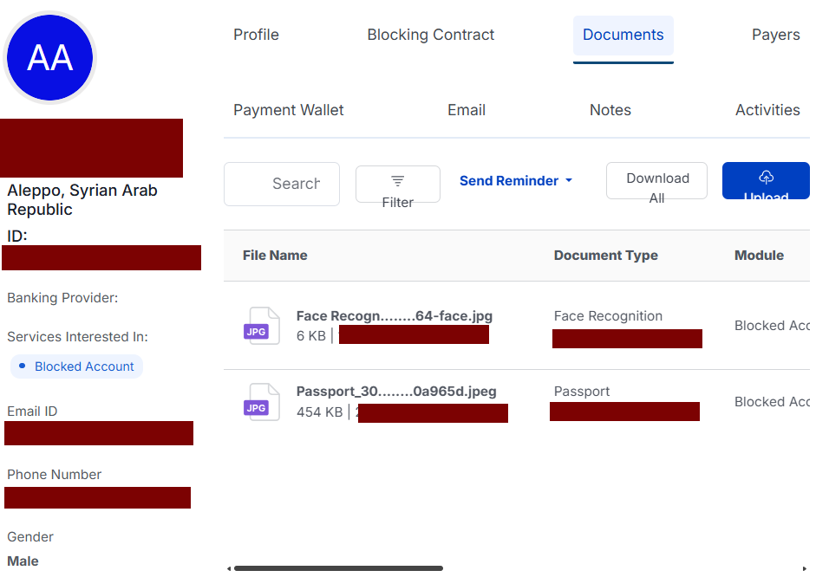Image resolution: width=829 pixels, height=577 pixels.
Task: Click the Module column header
Action: tap(759, 256)
